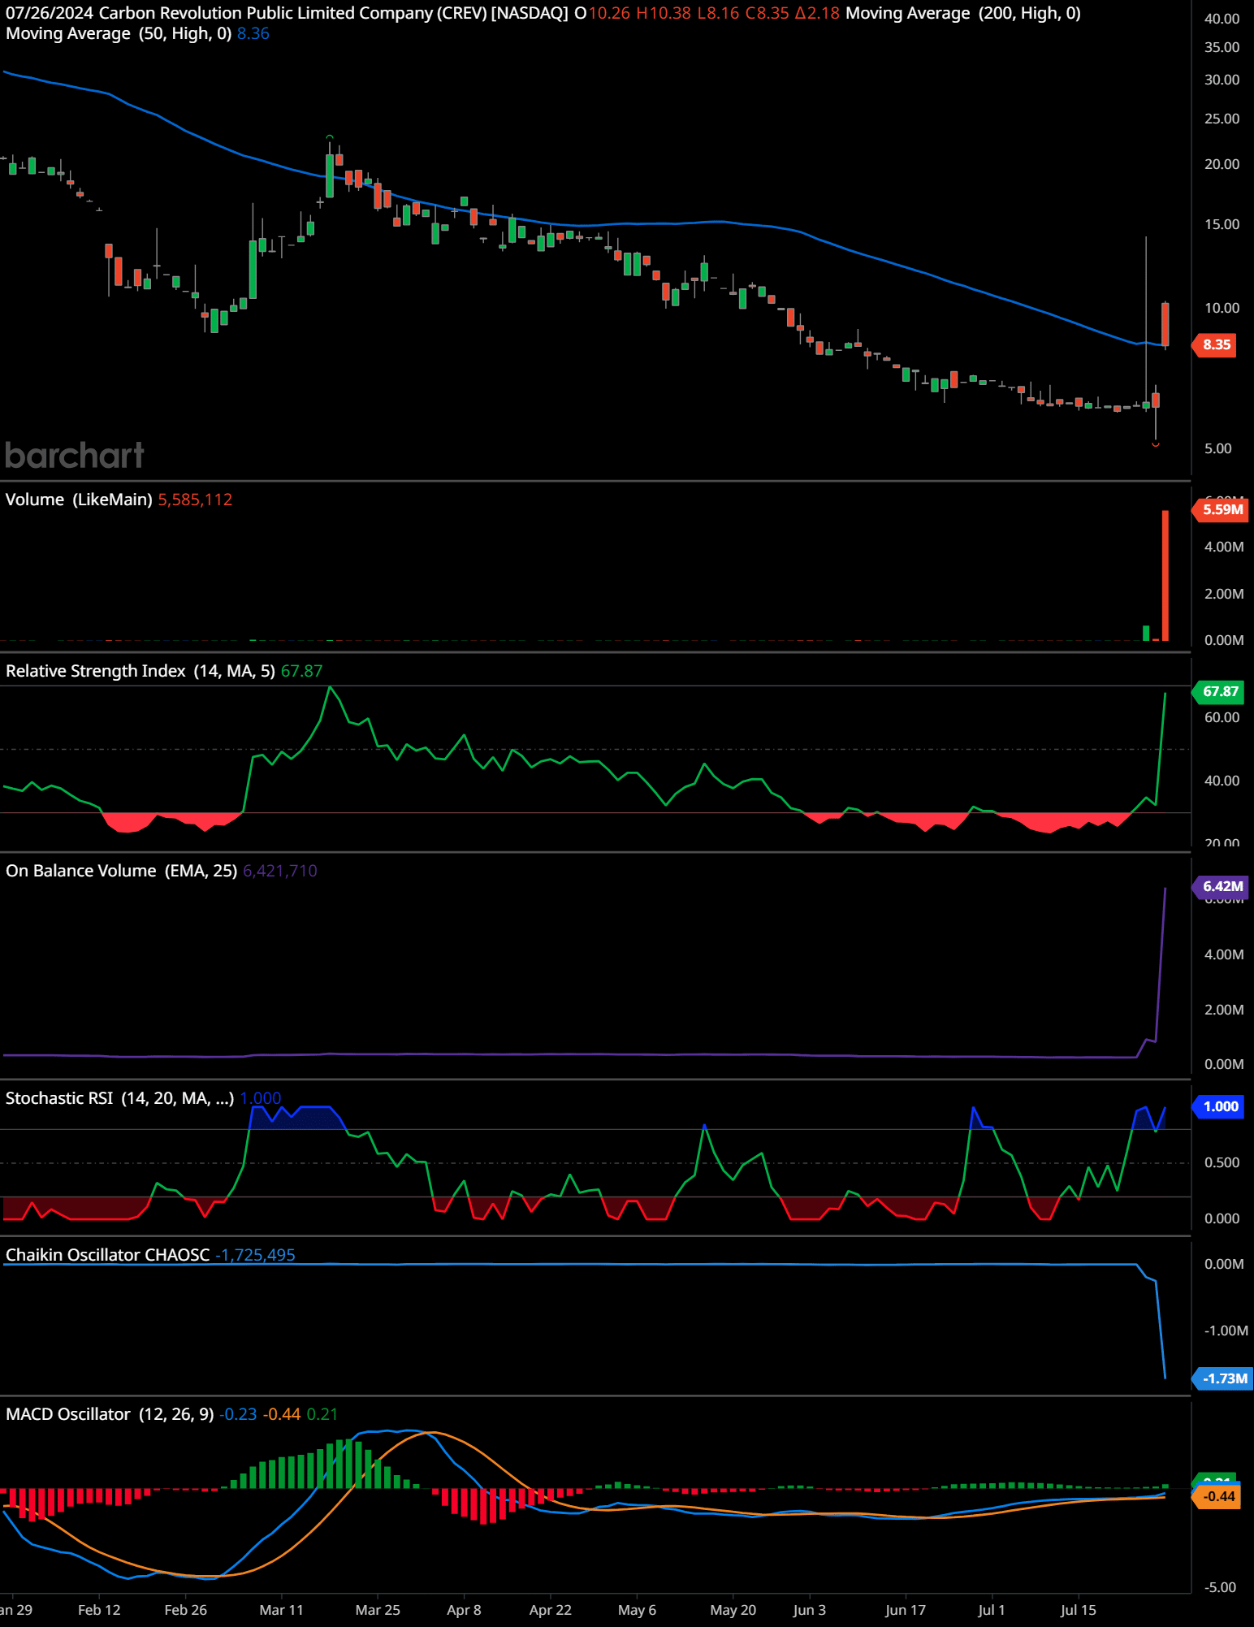The width and height of the screenshot is (1254, 1627).
Task: Open the Moving Average (200, High, 0) label
Action: 963,13
